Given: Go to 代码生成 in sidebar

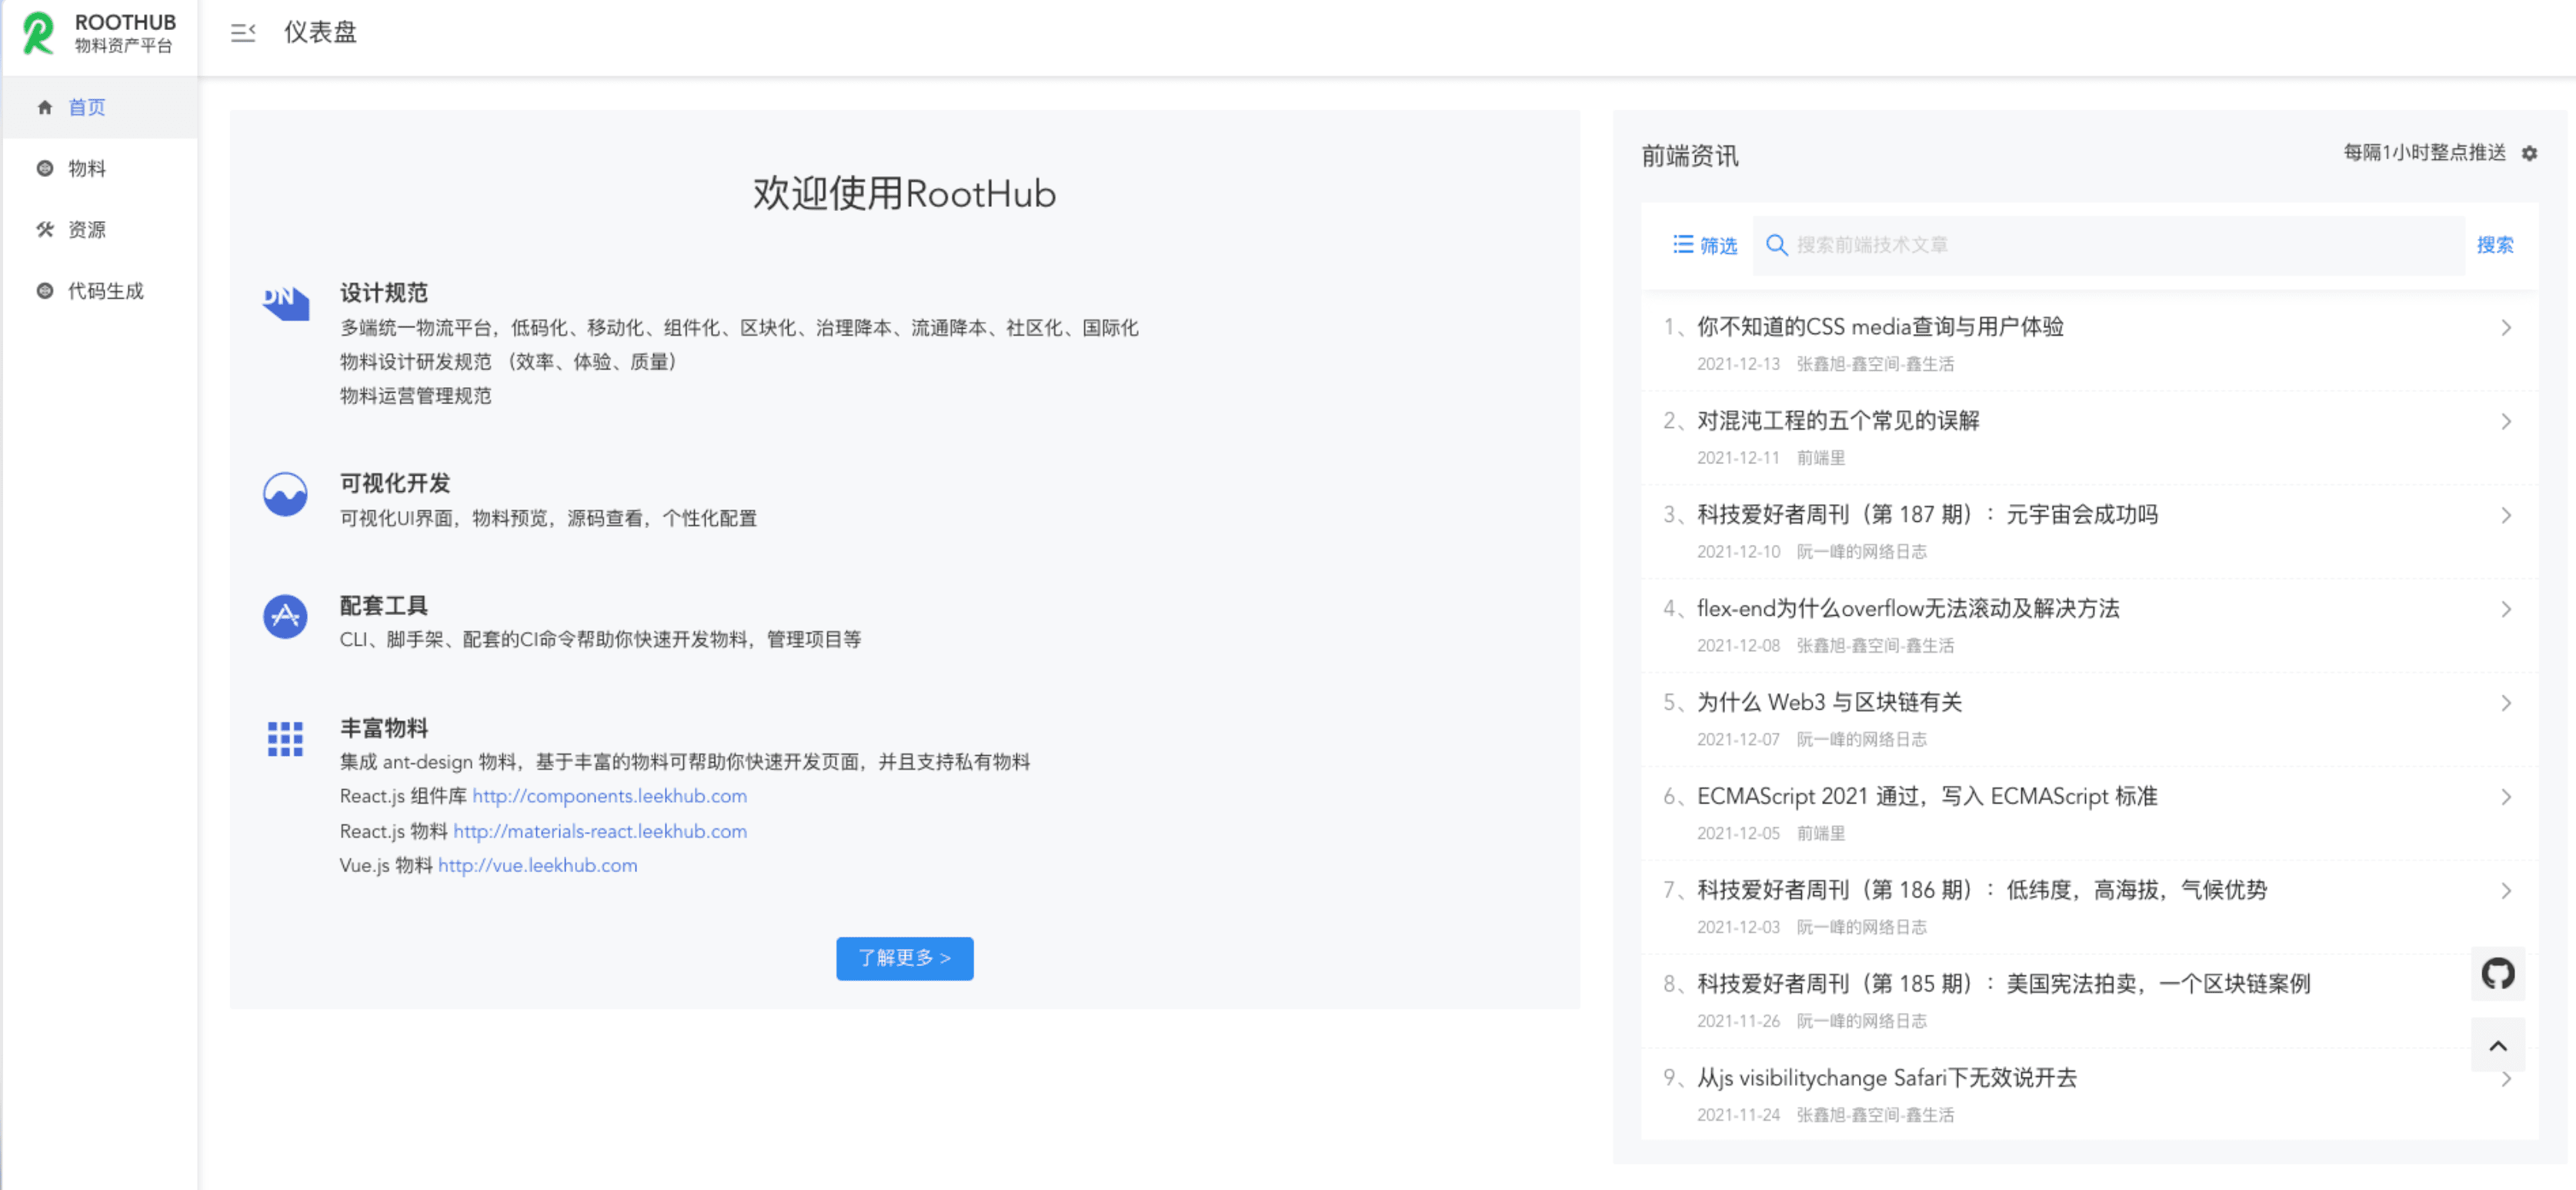Looking at the screenshot, I should point(105,291).
